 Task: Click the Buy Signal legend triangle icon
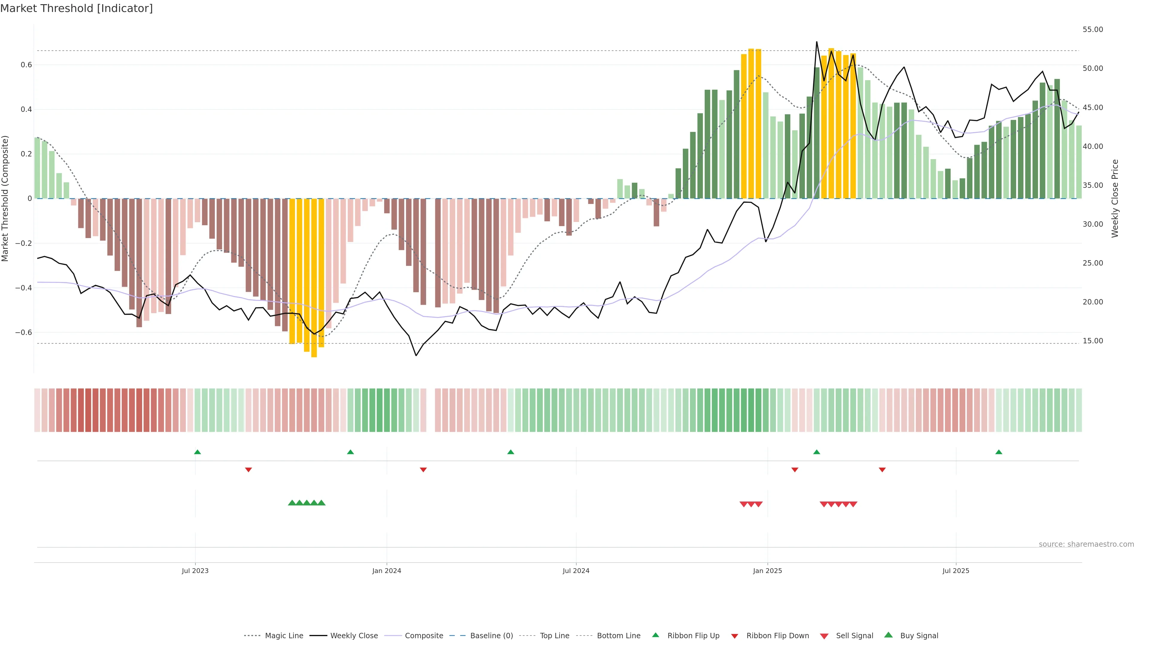click(888, 635)
